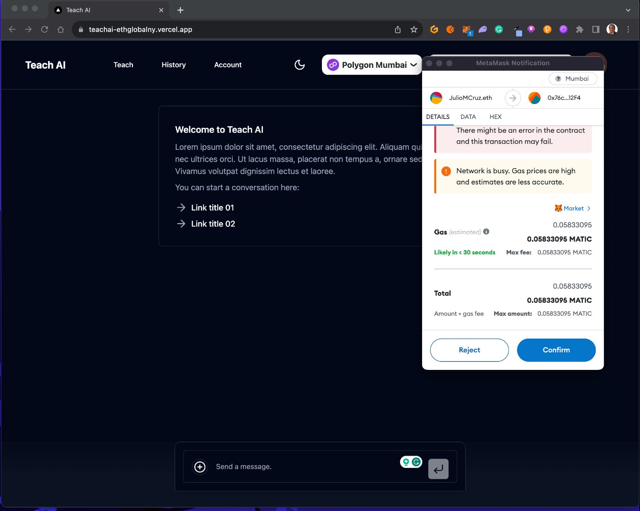Close the Teach AI tab
This screenshot has height=511, width=640.
[x=161, y=10]
